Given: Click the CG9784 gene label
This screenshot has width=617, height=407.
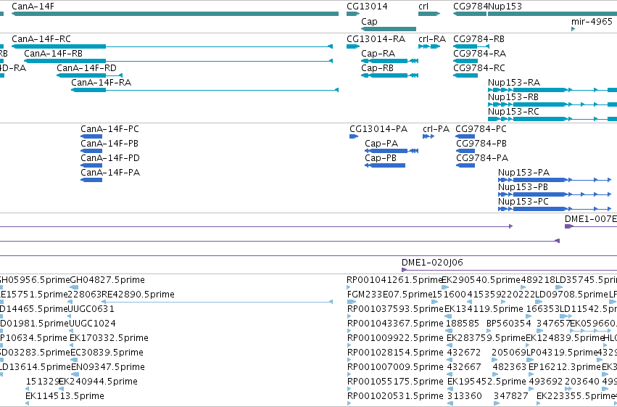Looking at the screenshot, I should 471,7.
